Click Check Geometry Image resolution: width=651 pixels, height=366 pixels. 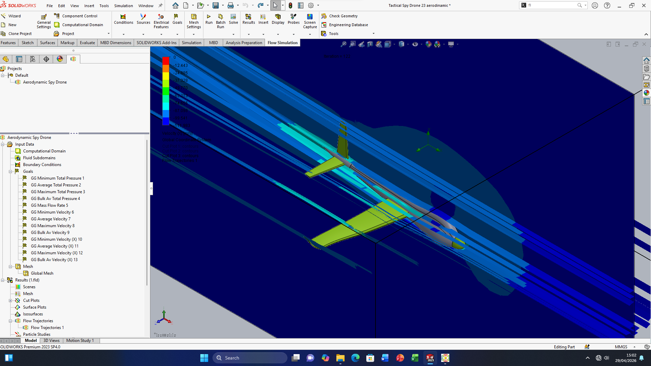coord(339,16)
